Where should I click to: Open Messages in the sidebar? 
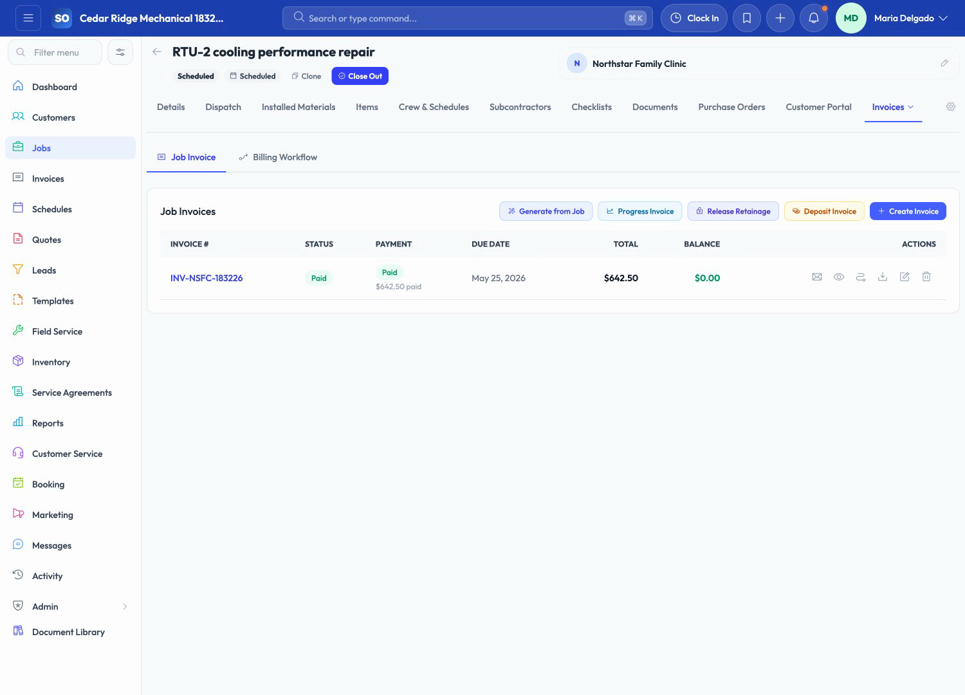pos(70,545)
